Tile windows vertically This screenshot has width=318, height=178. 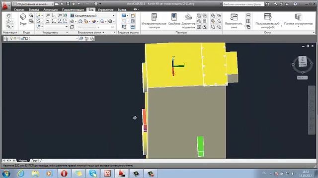248,21
